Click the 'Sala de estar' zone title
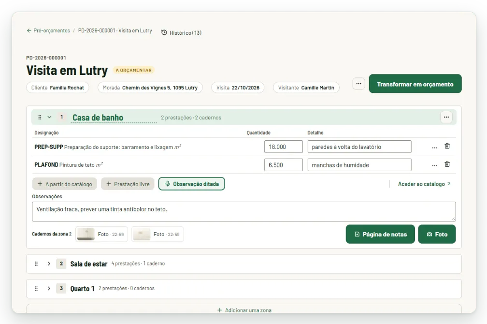Image resolution: width=487 pixels, height=324 pixels. (89, 264)
